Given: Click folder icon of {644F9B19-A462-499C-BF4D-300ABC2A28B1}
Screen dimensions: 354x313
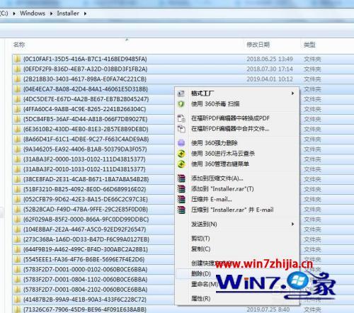Looking at the screenshot, I should pyautogui.click(x=17, y=249).
